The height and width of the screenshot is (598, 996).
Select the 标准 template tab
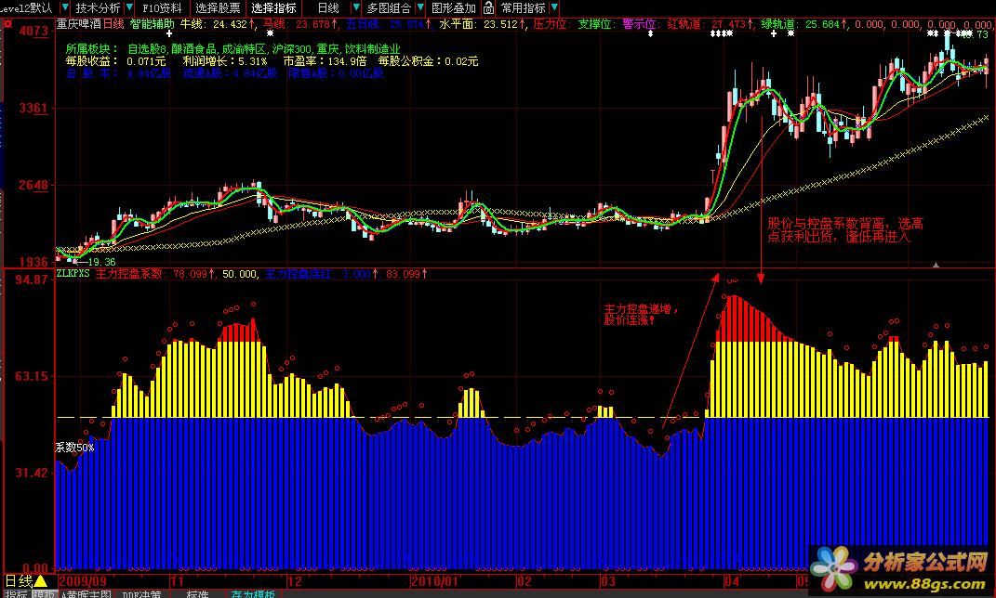coord(197,594)
